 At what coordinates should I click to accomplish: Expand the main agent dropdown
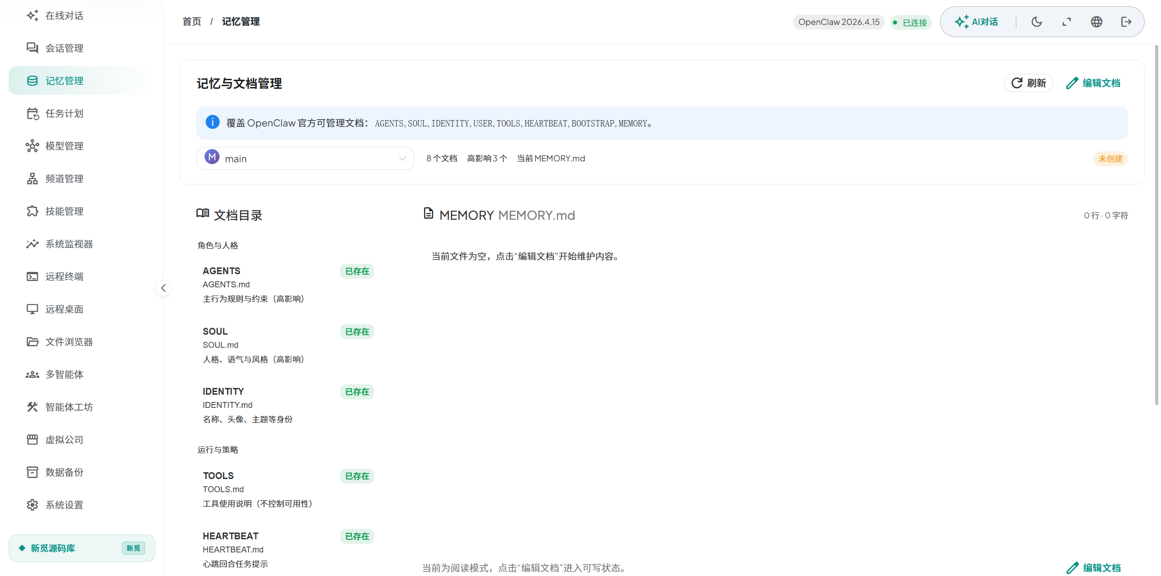(305, 159)
